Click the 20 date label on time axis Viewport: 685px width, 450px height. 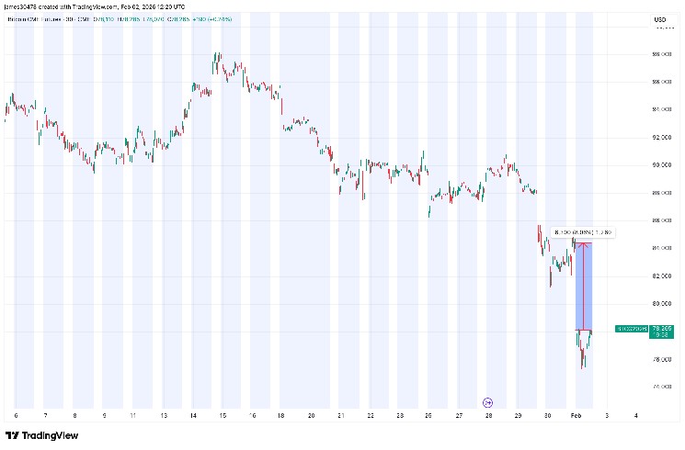pos(312,416)
